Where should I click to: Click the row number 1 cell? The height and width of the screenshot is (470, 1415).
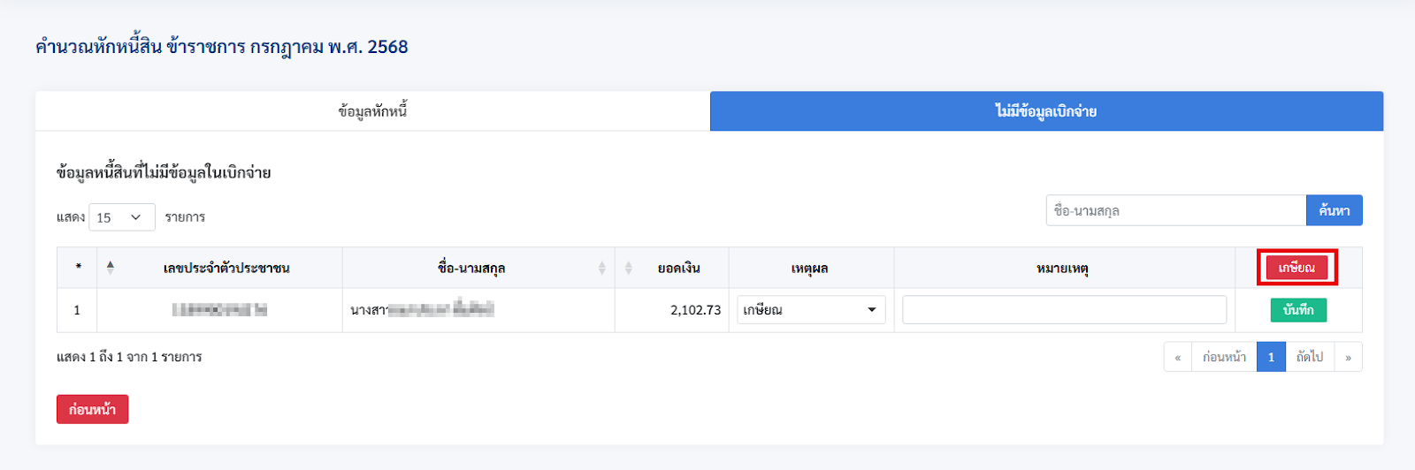[x=77, y=310]
